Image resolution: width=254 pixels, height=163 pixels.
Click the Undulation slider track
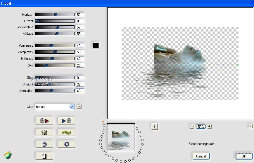(x=55, y=91)
